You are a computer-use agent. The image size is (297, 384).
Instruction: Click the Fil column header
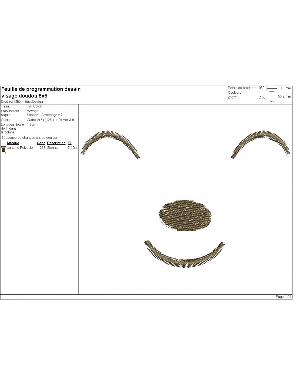(69, 143)
